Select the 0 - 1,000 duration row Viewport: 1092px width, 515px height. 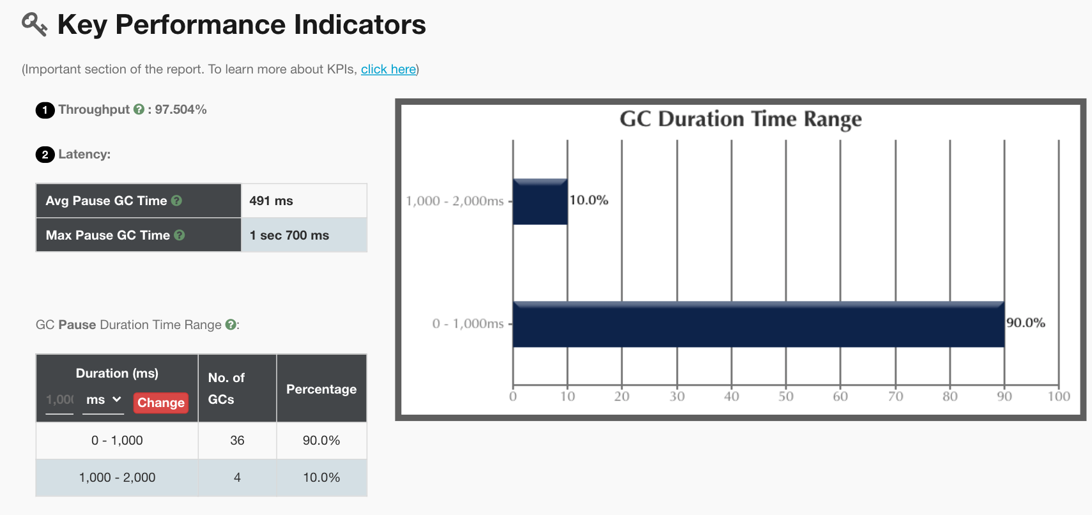117,440
